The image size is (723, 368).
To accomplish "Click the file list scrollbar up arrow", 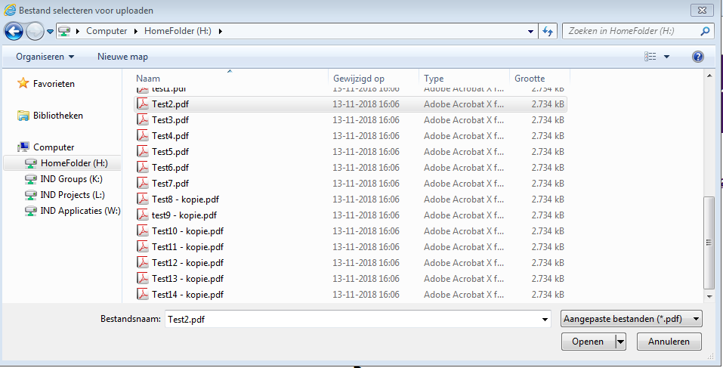I will (x=709, y=76).
